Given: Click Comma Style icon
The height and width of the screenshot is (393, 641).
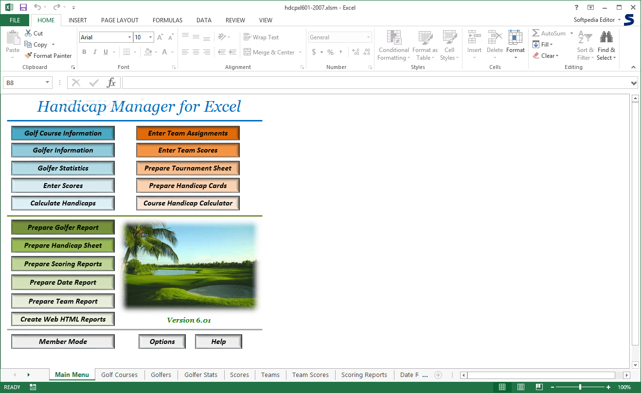Looking at the screenshot, I should [x=341, y=52].
